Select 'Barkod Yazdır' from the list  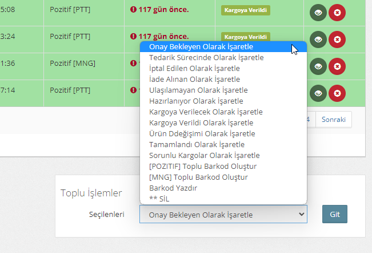click(x=173, y=188)
